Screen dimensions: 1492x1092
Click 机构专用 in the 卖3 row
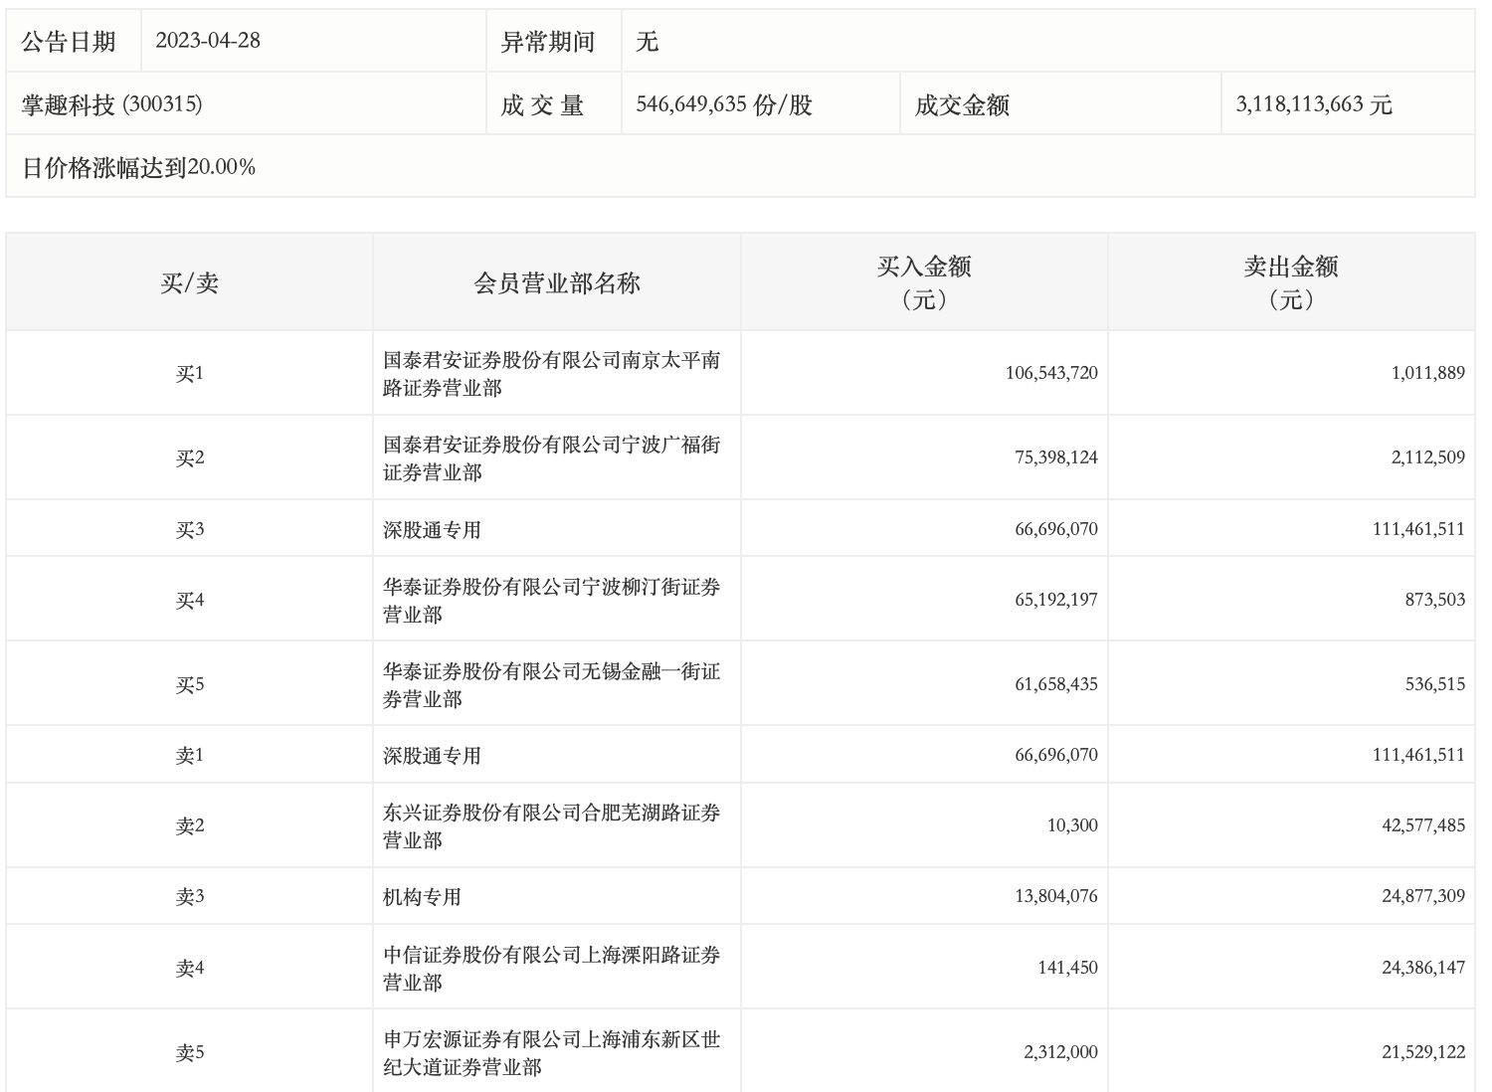pyautogui.click(x=422, y=897)
